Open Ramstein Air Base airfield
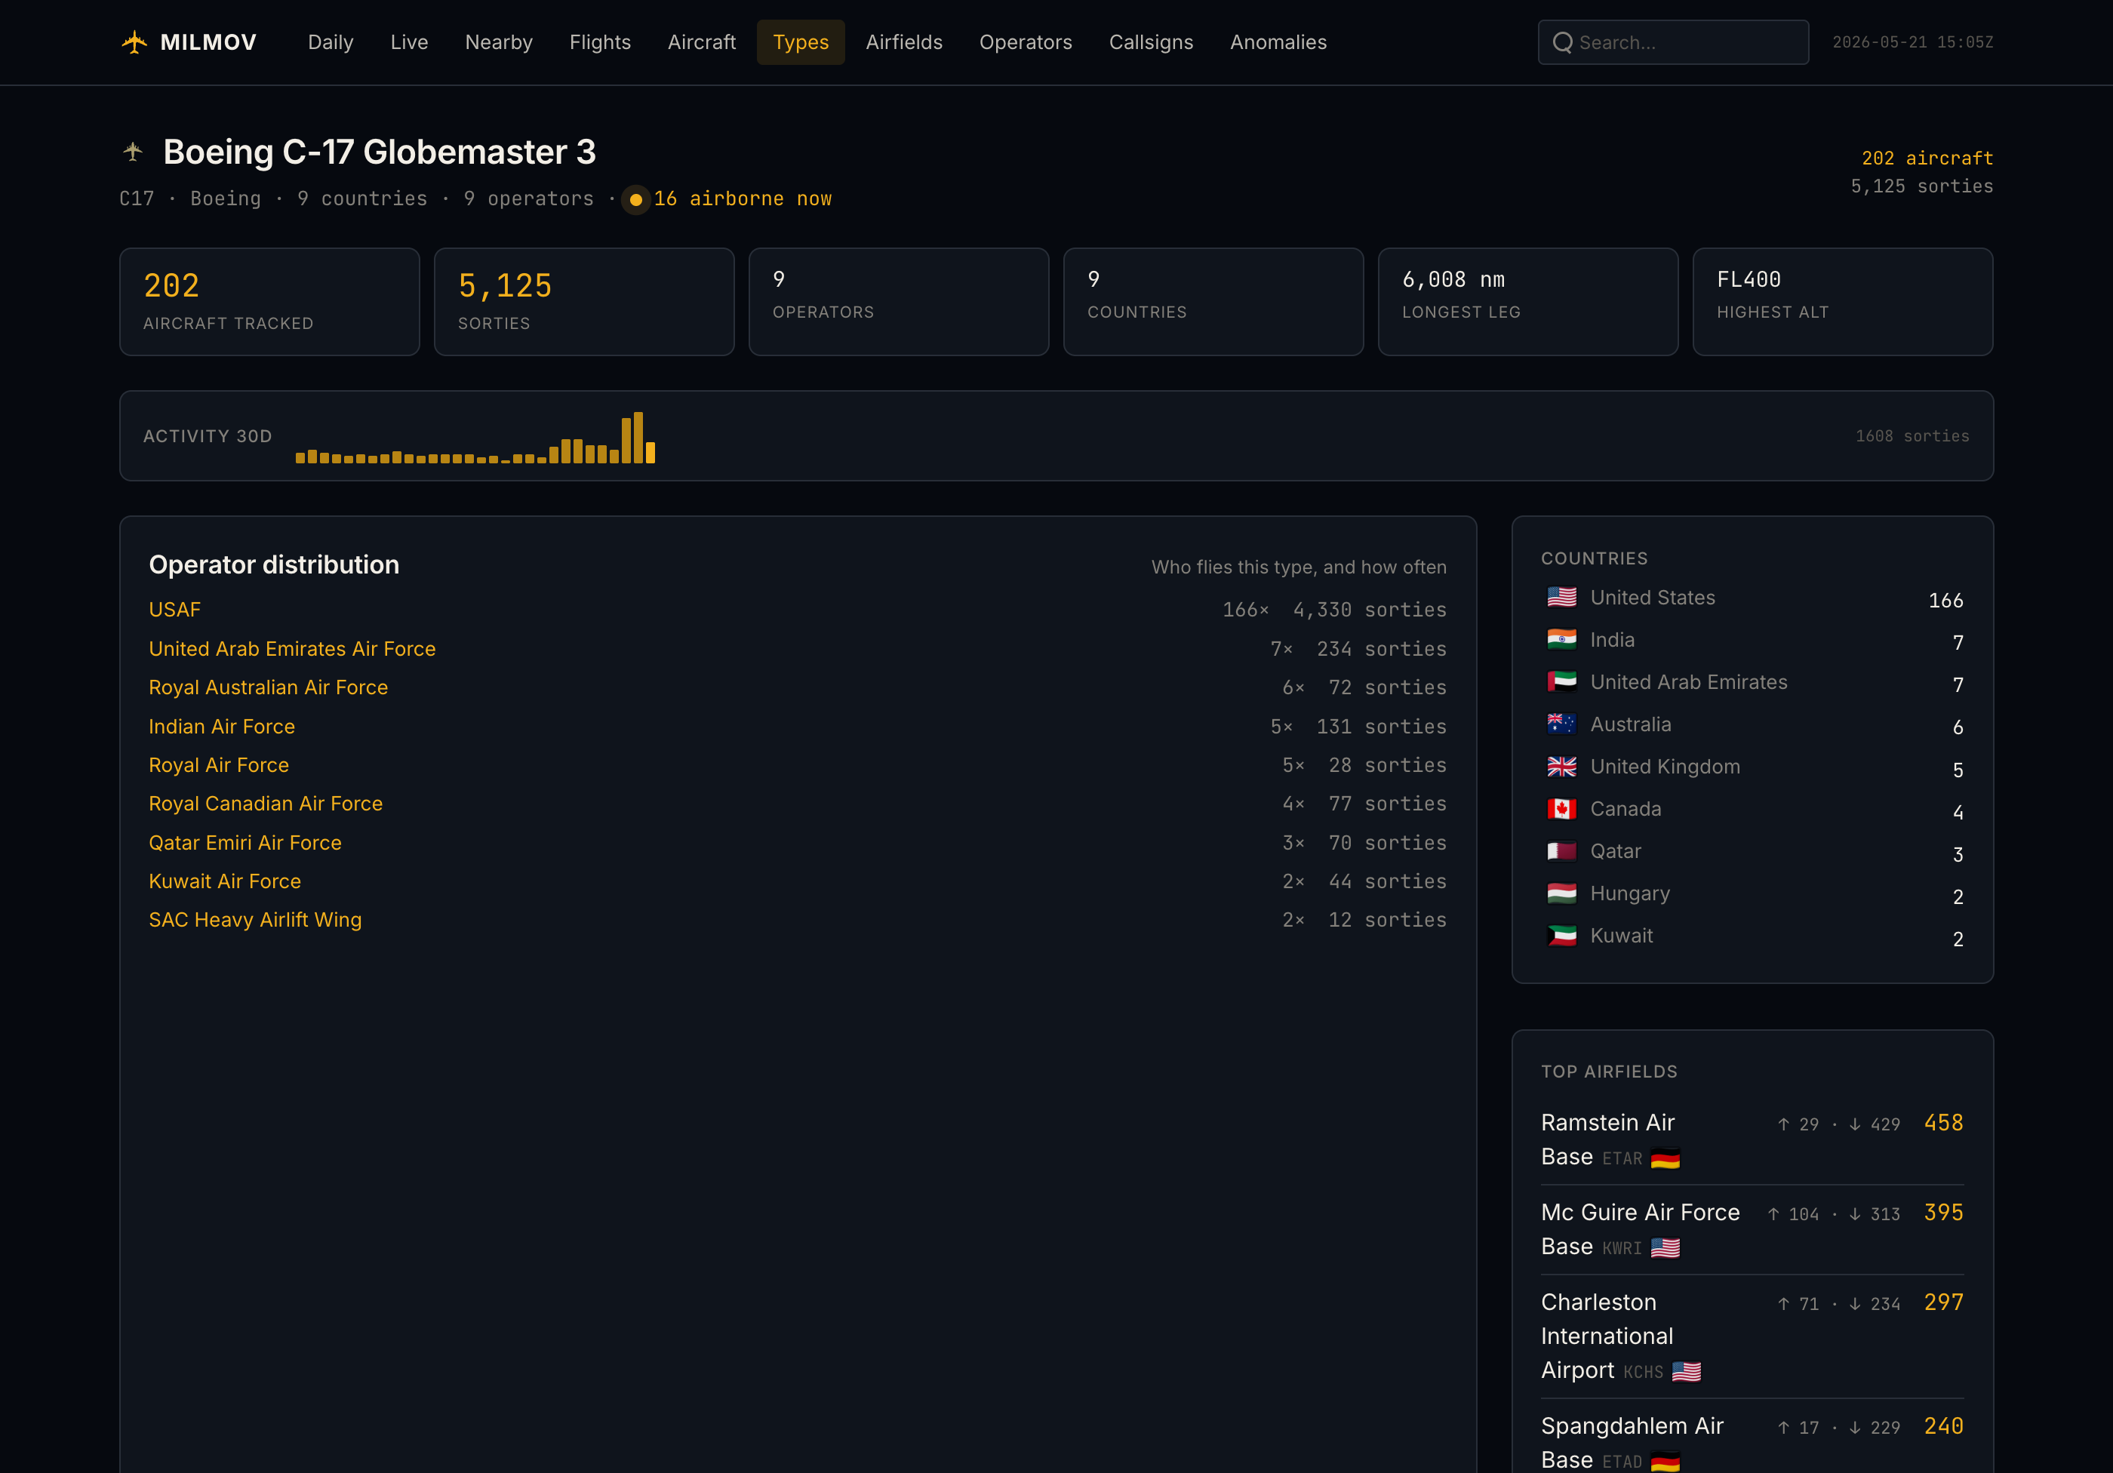2113x1473 pixels. click(x=1607, y=1140)
